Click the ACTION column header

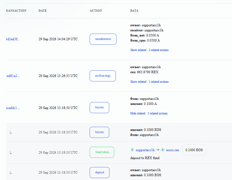(x=96, y=11)
